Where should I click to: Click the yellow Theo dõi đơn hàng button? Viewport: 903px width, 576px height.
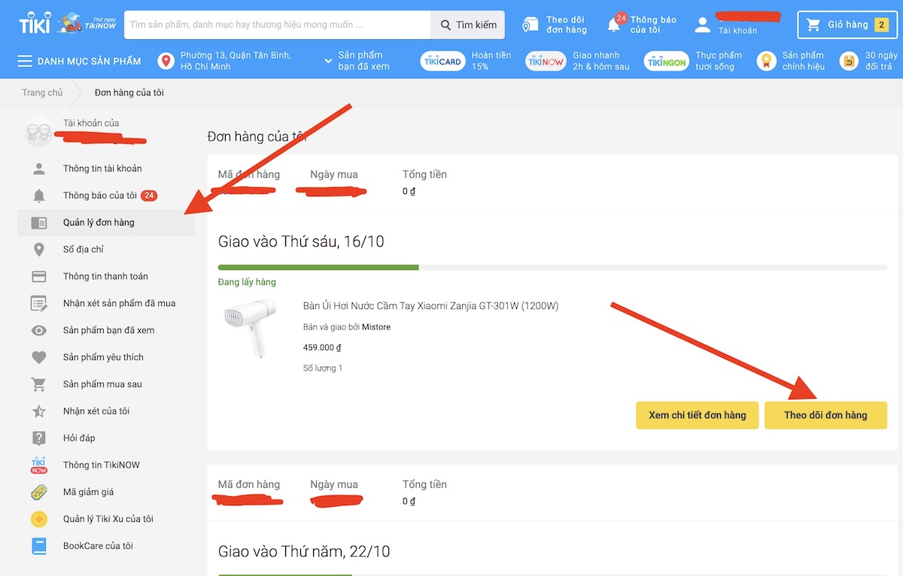point(825,415)
